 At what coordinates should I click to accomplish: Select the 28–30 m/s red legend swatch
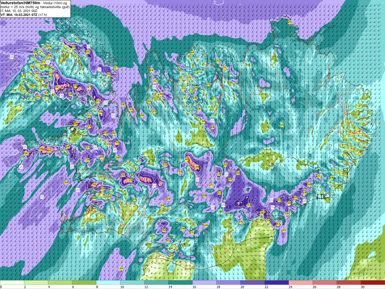pos(349,283)
